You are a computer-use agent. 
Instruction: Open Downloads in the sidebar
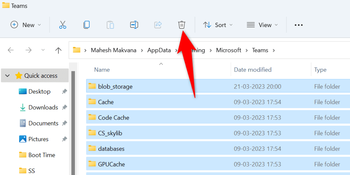point(43,107)
